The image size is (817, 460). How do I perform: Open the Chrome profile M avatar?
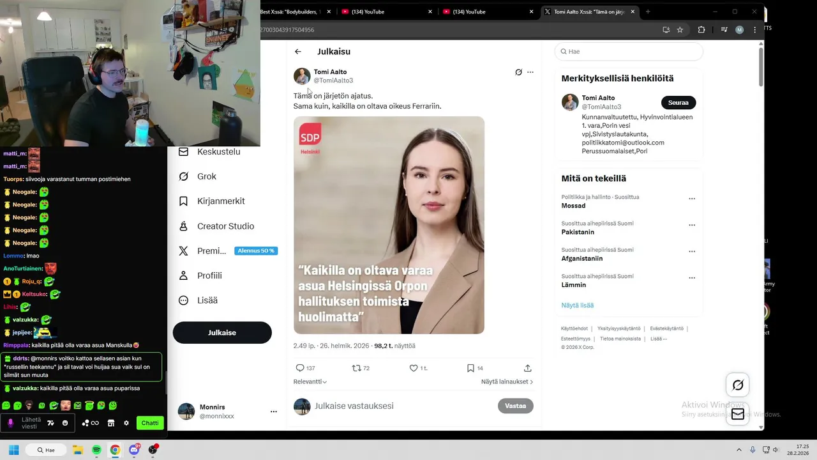pos(740,30)
